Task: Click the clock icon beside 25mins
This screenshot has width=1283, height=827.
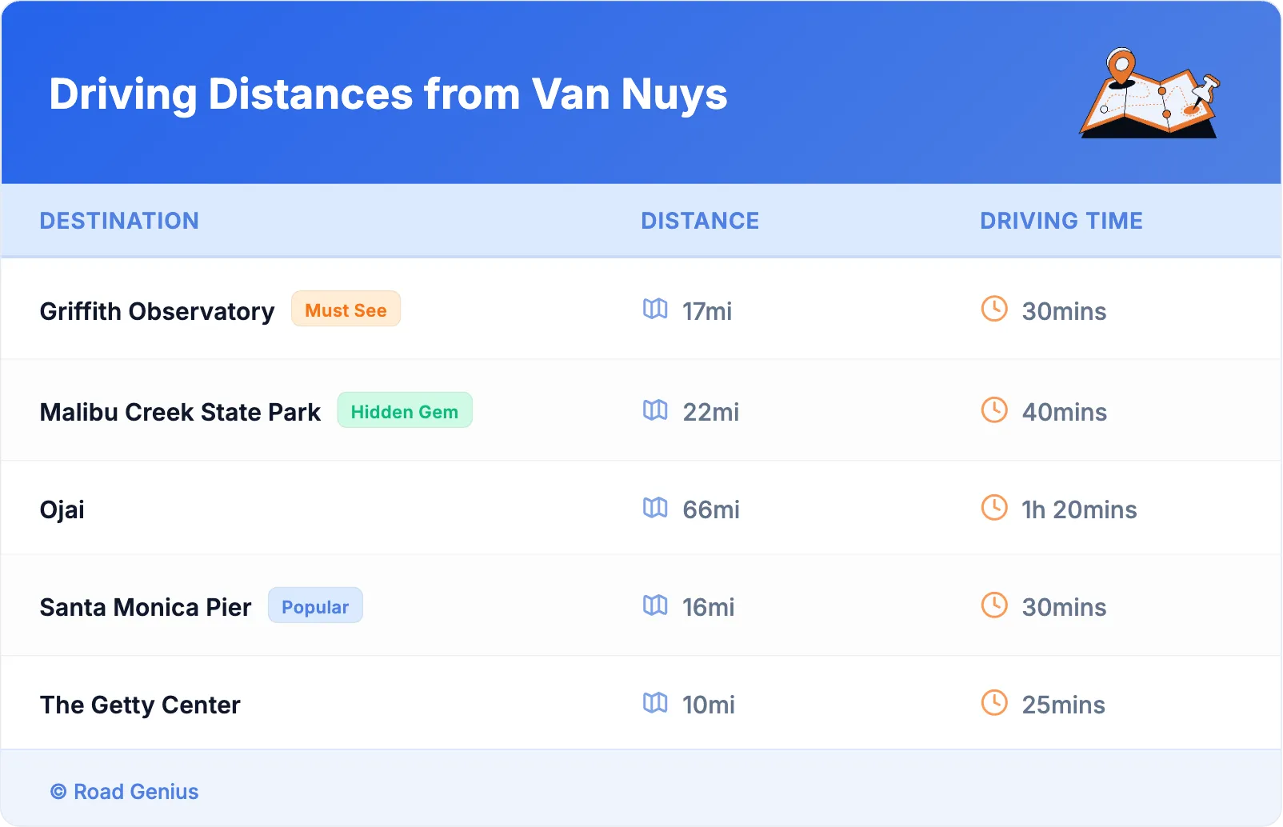Action: 994,703
